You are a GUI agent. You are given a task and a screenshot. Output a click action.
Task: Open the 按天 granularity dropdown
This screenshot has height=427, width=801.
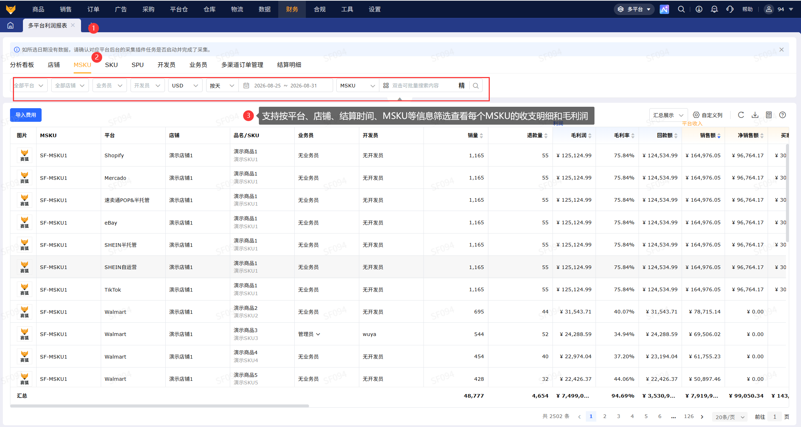tap(222, 86)
